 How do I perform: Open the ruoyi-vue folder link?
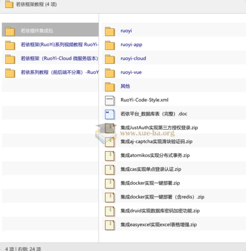click(131, 72)
